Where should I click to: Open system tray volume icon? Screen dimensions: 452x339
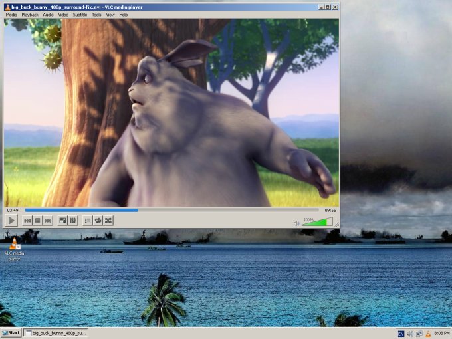coord(410,334)
